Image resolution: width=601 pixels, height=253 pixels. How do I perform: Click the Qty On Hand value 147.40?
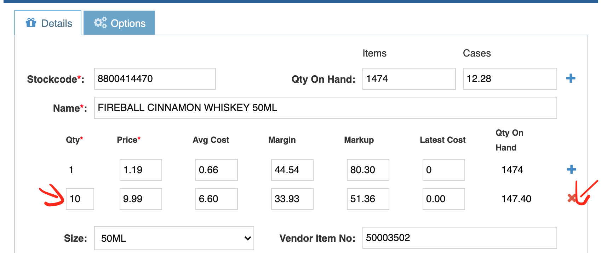click(516, 199)
